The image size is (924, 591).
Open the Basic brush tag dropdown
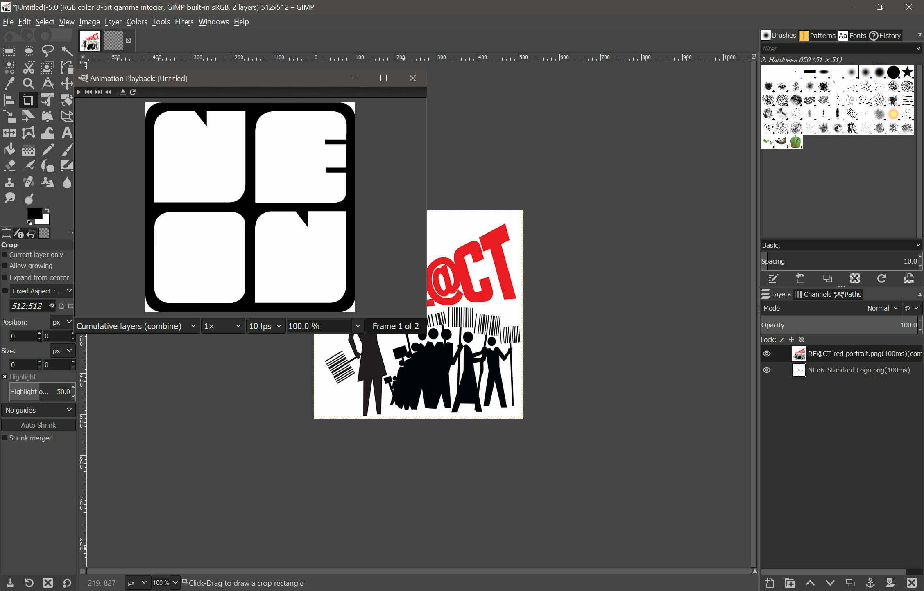(x=841, y=245)
